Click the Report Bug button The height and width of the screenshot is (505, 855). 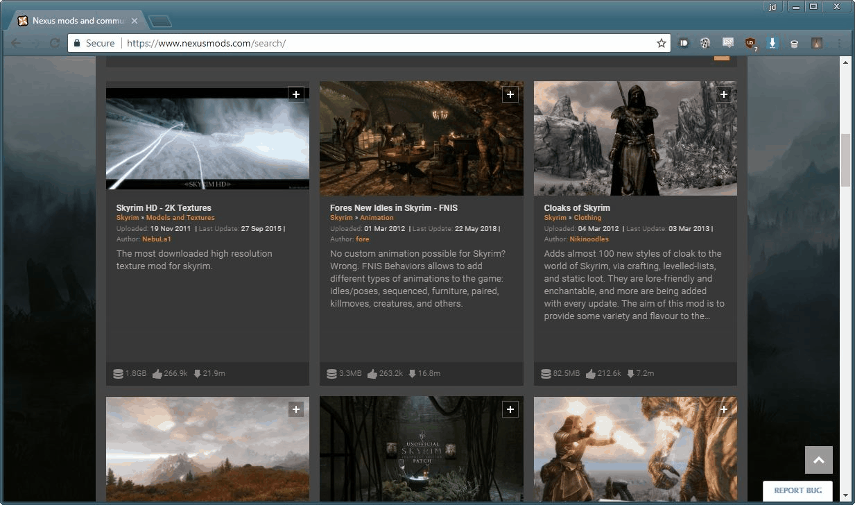click(797, 490)
